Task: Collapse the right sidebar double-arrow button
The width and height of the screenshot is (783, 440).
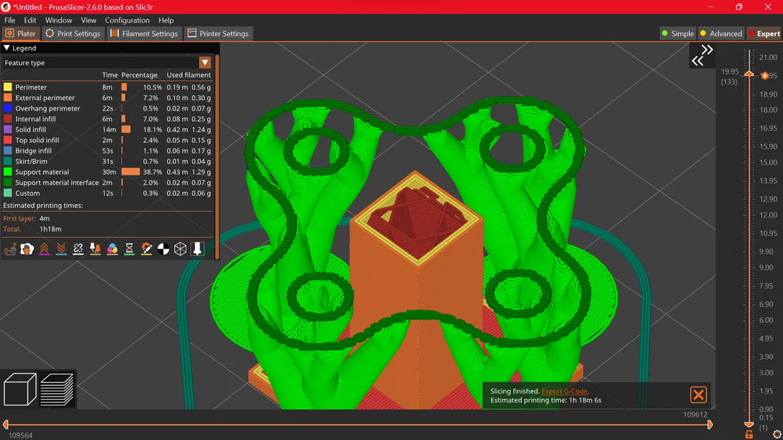Action: pyautogui.click(x=702, y=56)
